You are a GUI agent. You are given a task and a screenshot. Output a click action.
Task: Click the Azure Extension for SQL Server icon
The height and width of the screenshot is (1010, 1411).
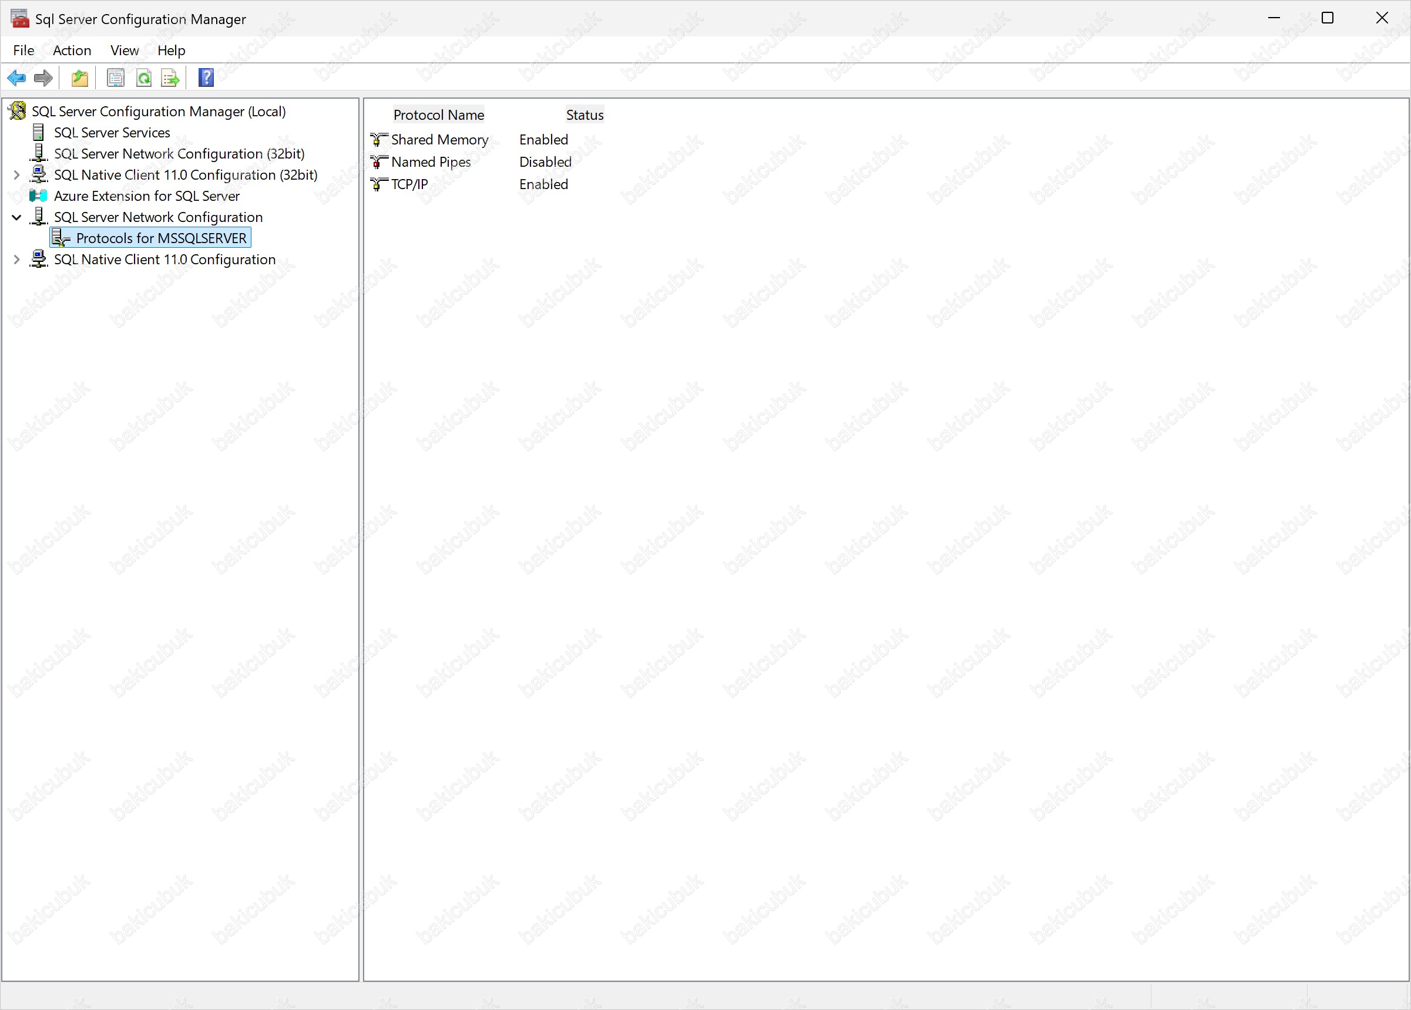39,196
